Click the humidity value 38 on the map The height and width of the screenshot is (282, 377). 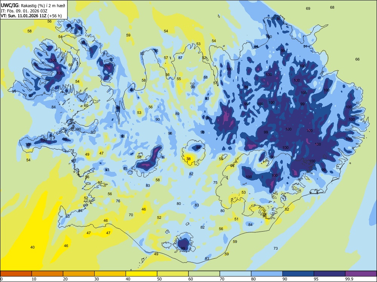[188, 159]
